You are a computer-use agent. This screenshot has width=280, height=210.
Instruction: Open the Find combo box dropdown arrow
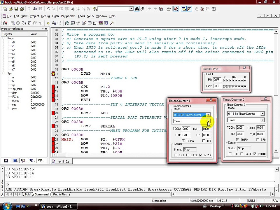(x=131, y=9)
